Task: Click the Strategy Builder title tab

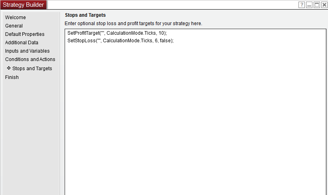Action: point(24,5)
